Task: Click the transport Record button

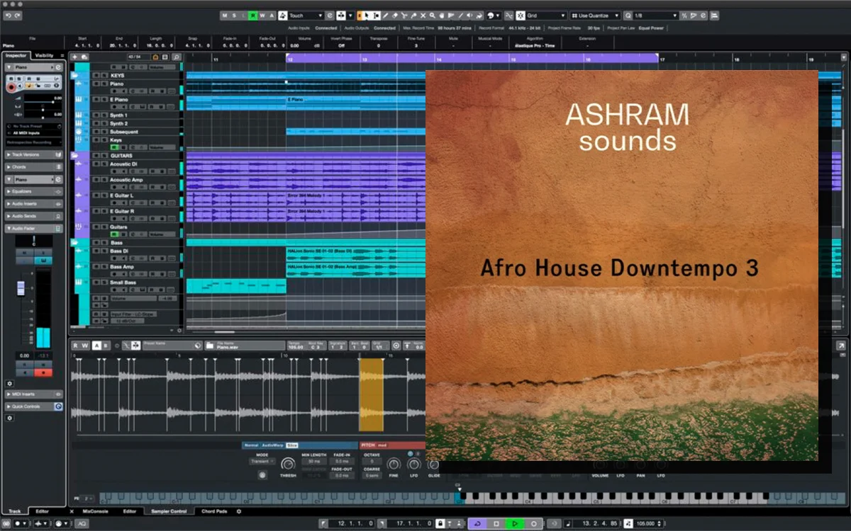Action: click(x=533, y=524)
